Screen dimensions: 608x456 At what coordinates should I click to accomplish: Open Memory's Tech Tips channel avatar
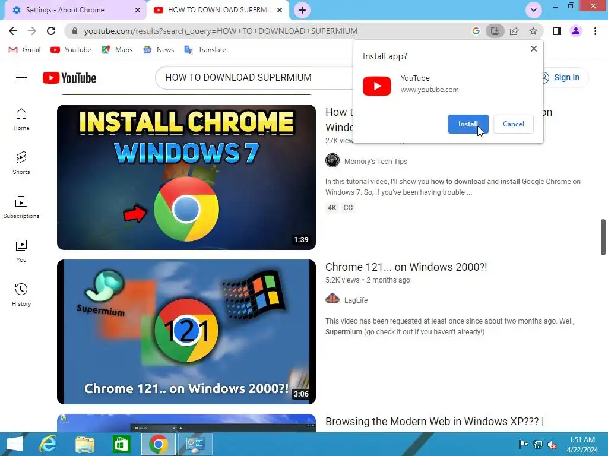332,160
